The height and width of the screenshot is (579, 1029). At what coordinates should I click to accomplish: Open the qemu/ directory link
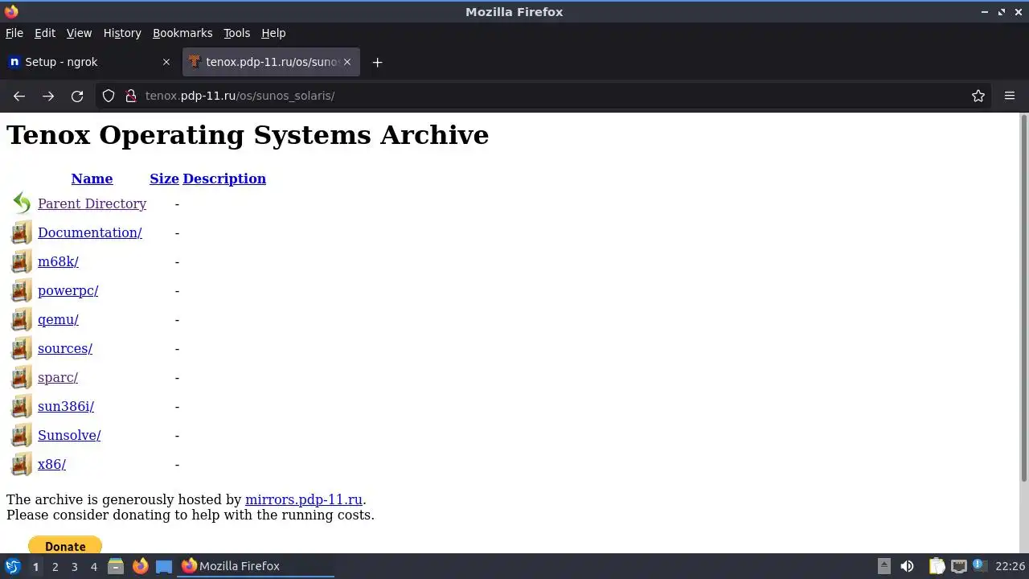click(58, 319)
